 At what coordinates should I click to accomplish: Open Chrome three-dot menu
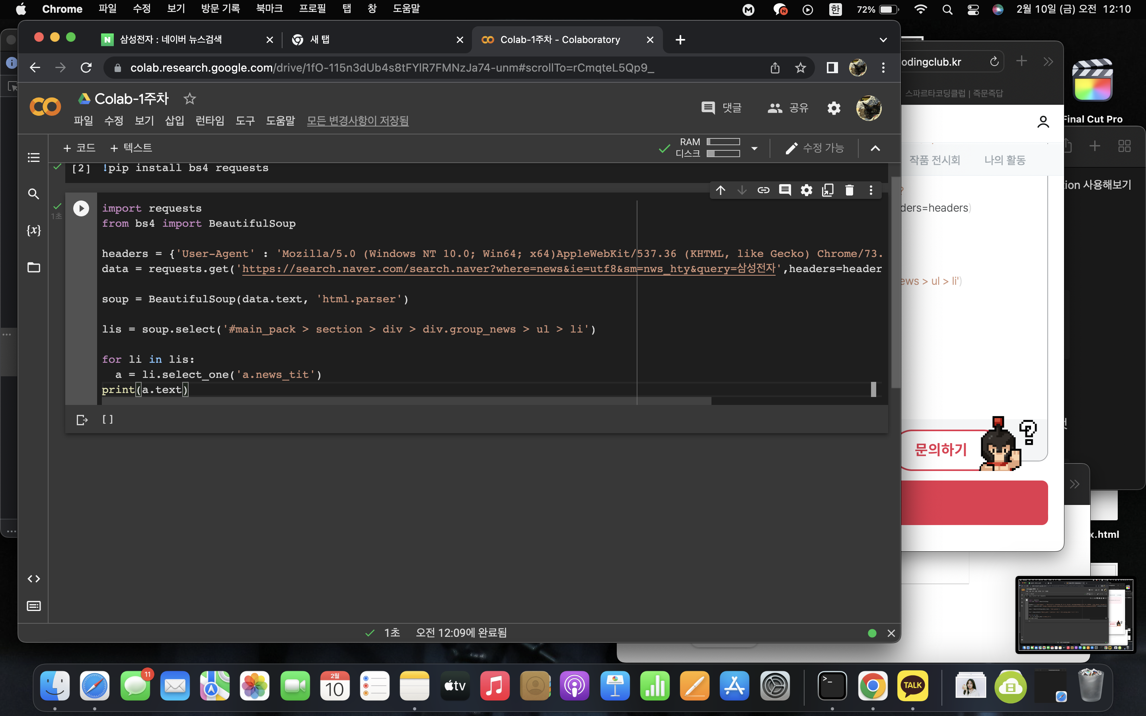click(x=883, y=68)
